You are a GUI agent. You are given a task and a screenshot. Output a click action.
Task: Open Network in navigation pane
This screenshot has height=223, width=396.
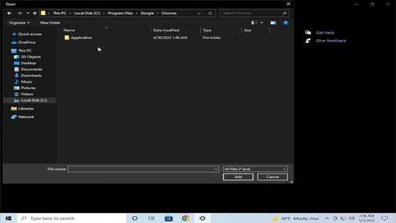(26, 117)
